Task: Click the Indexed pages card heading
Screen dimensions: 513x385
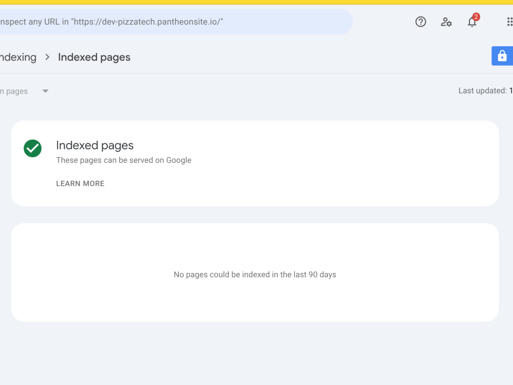Action: [x=95, y=145]
